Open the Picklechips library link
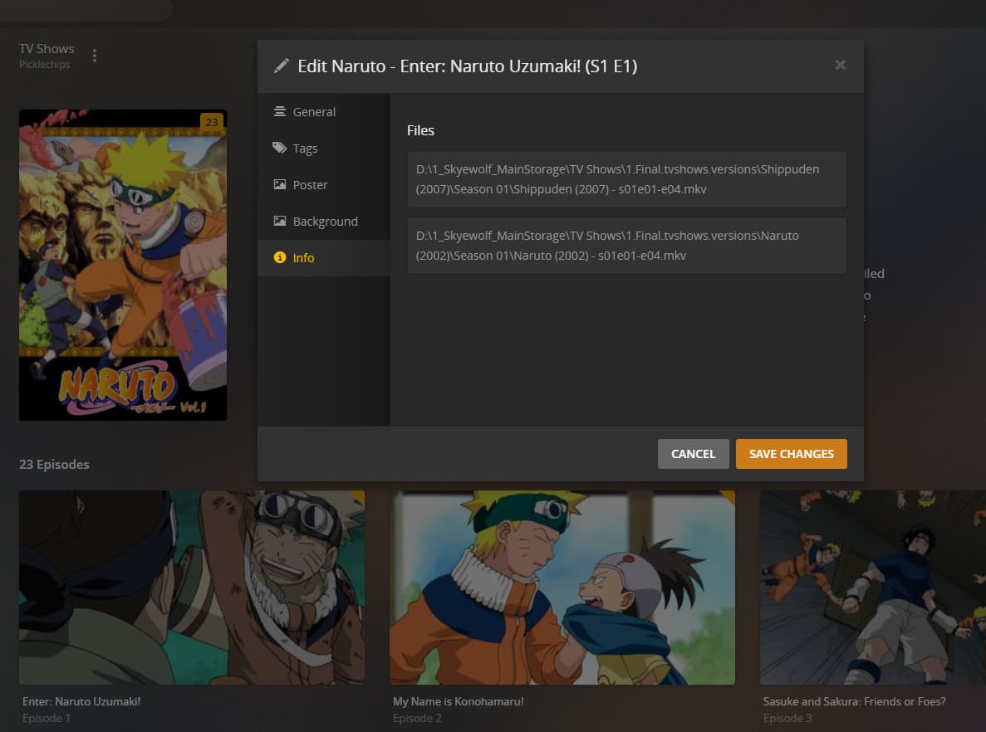 click(x=44, y=64)
